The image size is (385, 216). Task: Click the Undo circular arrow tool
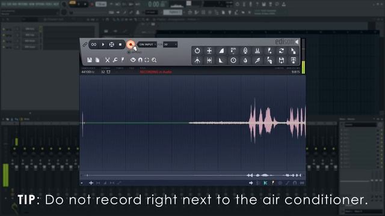197,50
